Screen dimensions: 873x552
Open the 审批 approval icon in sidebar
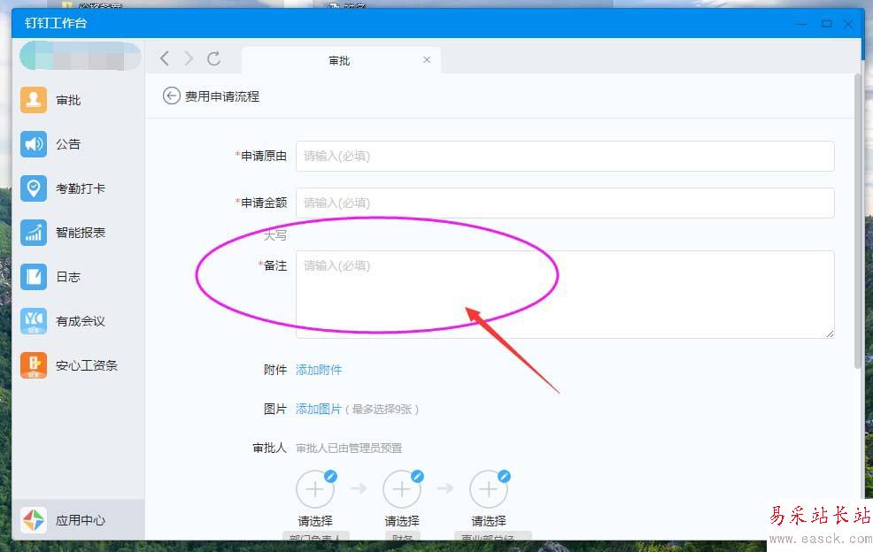click(x=34, y=100)
